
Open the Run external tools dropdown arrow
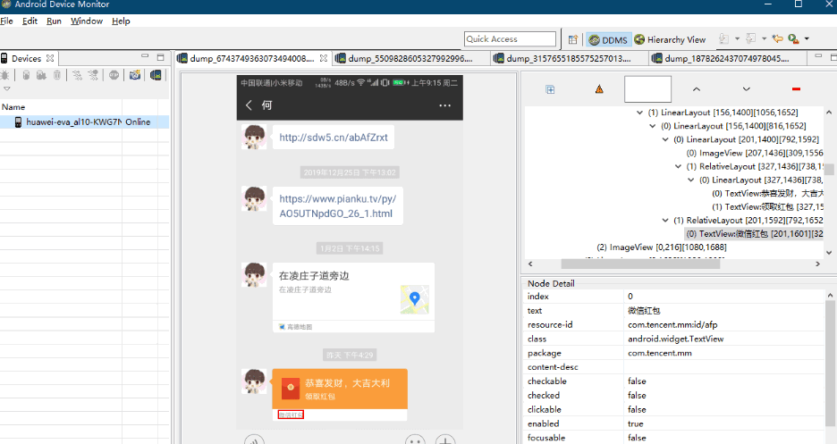[807, 38]
